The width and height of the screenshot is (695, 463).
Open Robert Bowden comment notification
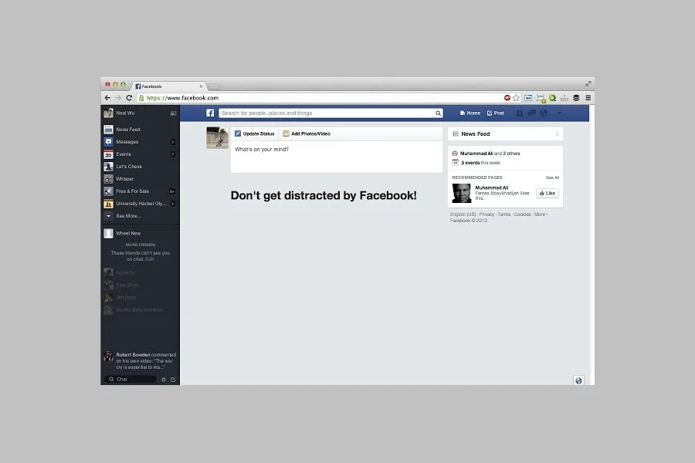coord(140,360)
